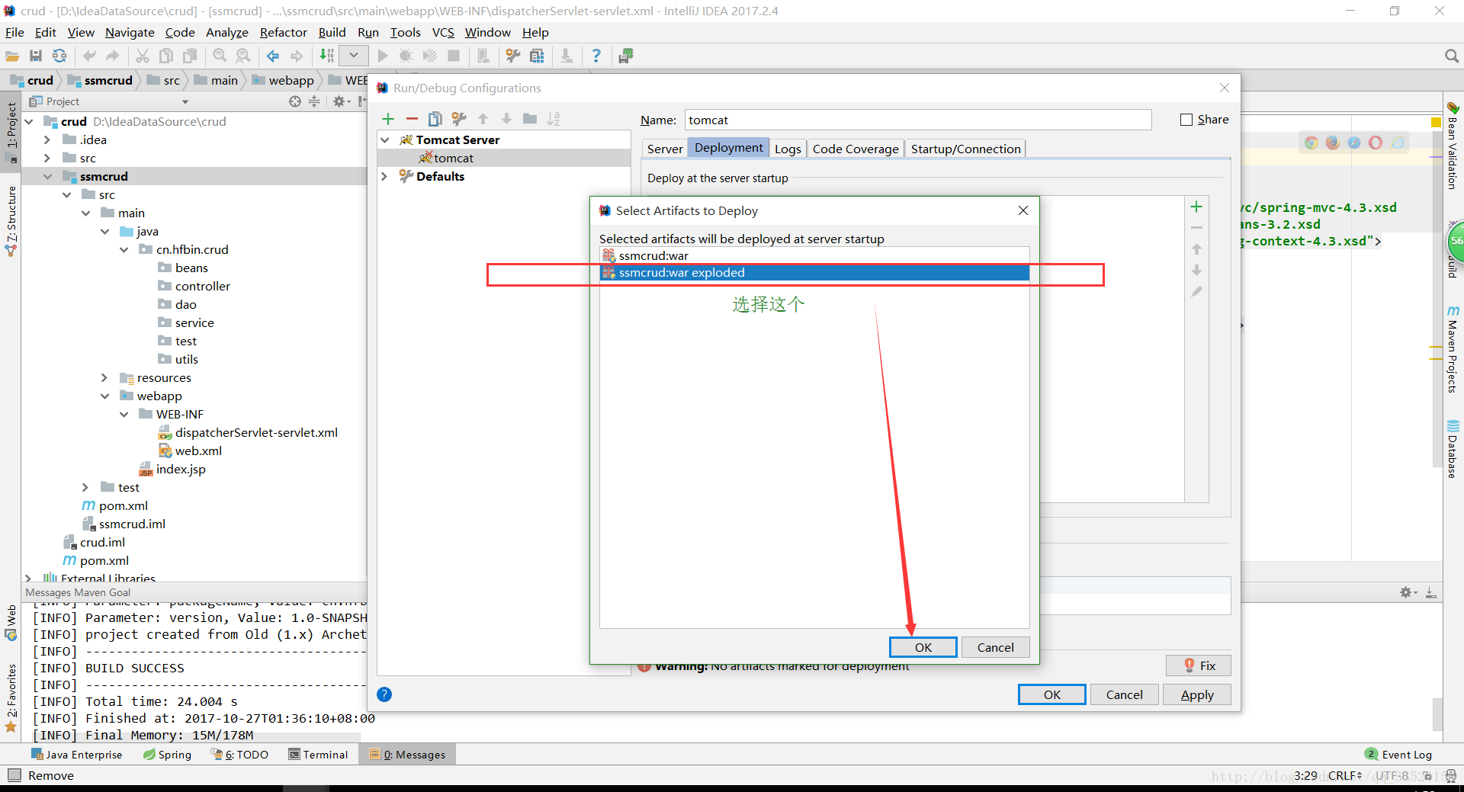Click scroll from source target icon
Viewport: 1464px width, 792px height.
[x=295, y=101]
